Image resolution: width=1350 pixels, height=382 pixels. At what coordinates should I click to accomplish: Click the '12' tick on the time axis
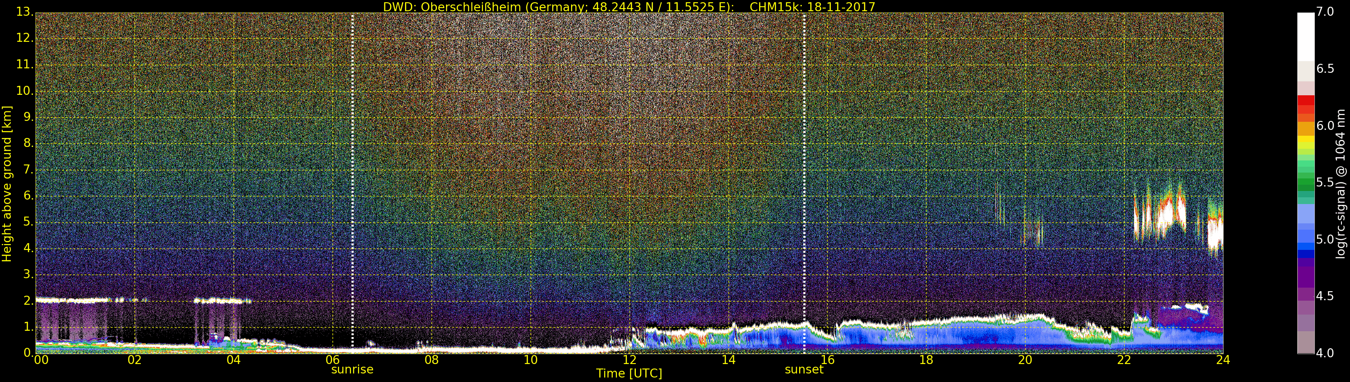click(630, 360)
